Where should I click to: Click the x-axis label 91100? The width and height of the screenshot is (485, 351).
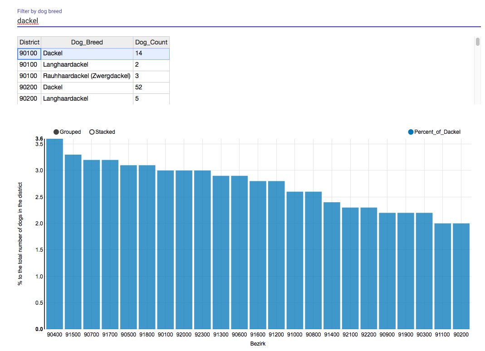click(x=442, y=335)
